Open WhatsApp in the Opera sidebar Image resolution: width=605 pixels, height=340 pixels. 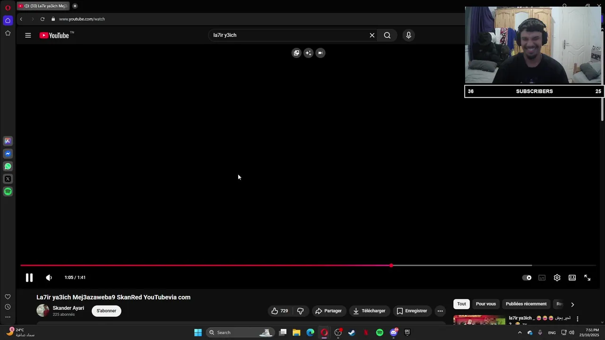click(8, 166)
